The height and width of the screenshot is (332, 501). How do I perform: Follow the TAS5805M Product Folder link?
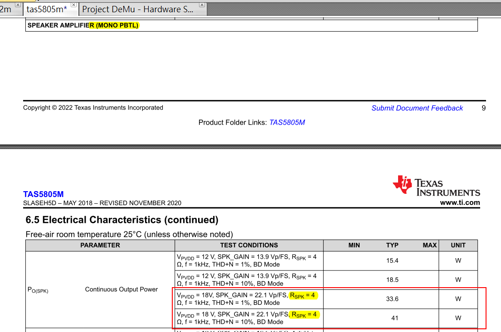[x=287, y=122]
